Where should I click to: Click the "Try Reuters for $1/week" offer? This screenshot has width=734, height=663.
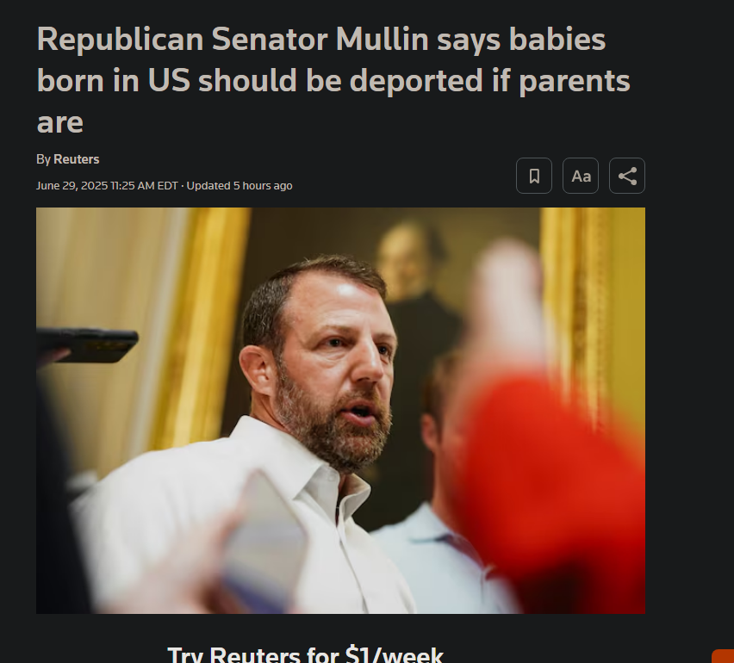(305, 654)
